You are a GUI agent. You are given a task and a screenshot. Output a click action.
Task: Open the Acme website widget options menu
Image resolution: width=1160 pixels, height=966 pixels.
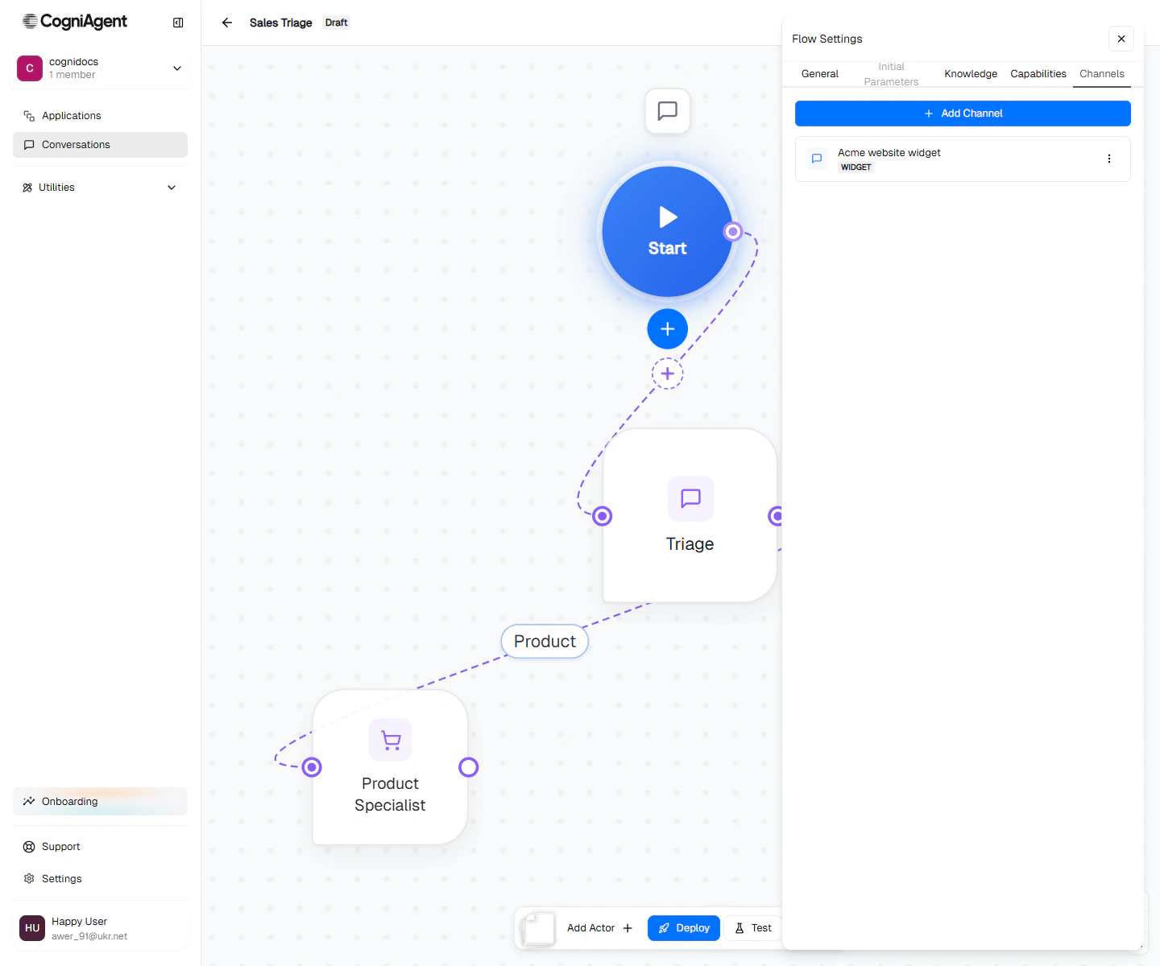(x=1109, y=159)
